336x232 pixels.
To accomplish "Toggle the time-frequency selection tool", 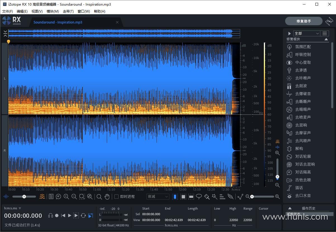I will [183, 196].
